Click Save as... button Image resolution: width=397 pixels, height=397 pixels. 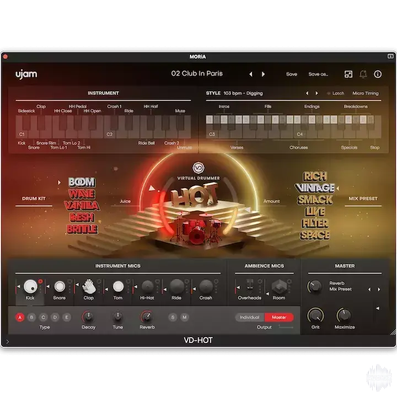[x=318, y=74]
